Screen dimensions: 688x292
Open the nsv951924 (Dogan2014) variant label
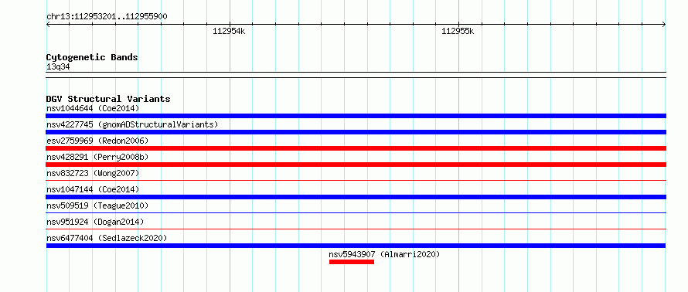tap(95, 222)
